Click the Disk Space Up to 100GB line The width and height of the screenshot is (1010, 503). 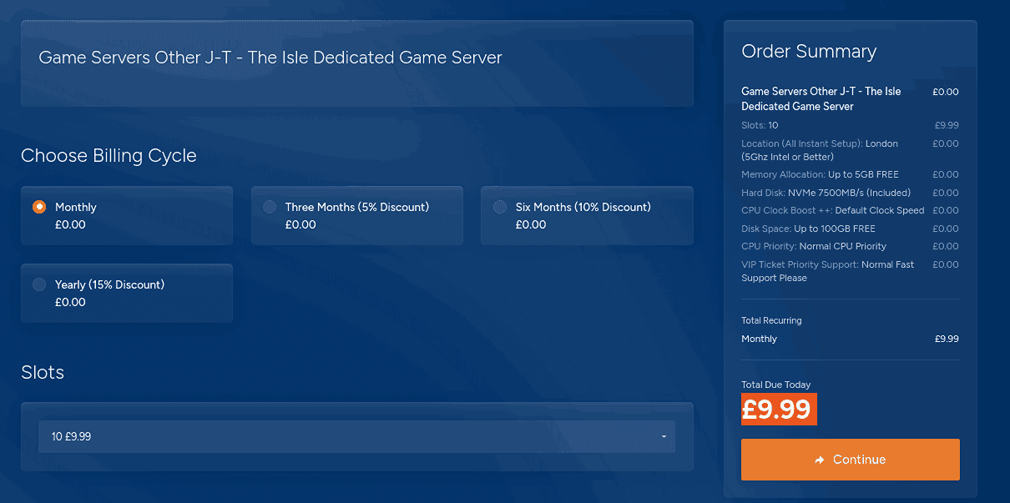[807, 229]
